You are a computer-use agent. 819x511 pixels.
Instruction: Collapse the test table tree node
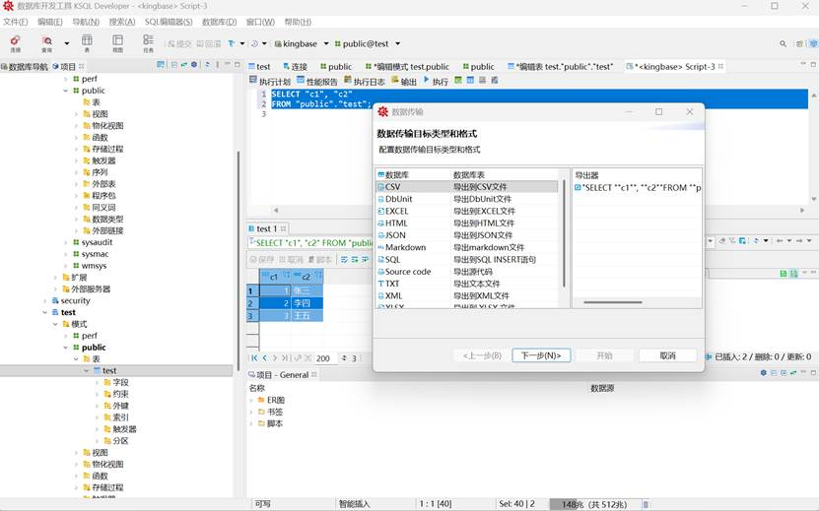86,371
